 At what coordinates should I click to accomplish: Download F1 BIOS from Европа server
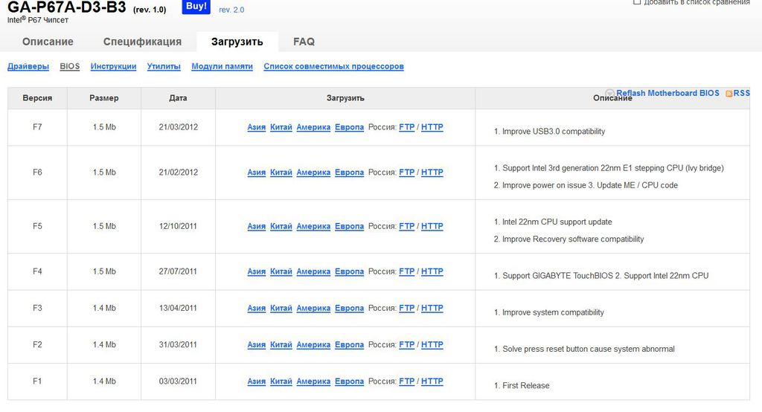pyautogui.click(x=350, y=382)
